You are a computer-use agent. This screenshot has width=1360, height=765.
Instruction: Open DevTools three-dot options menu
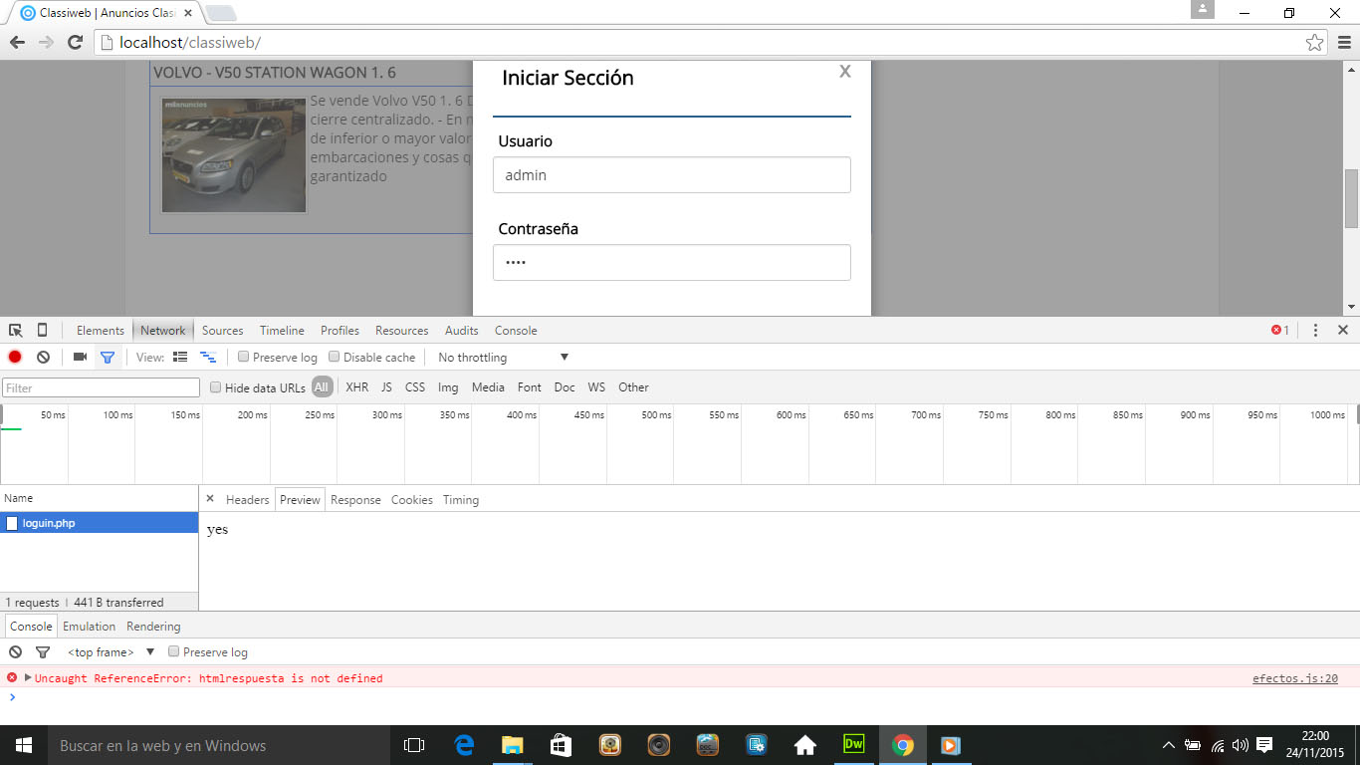point(1315,331)
